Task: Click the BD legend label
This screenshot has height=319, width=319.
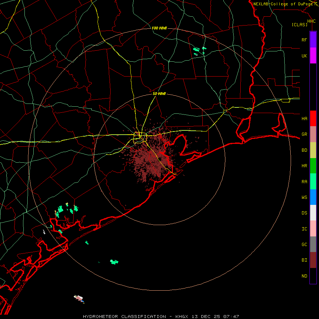Action: click(x=304, y=150)
